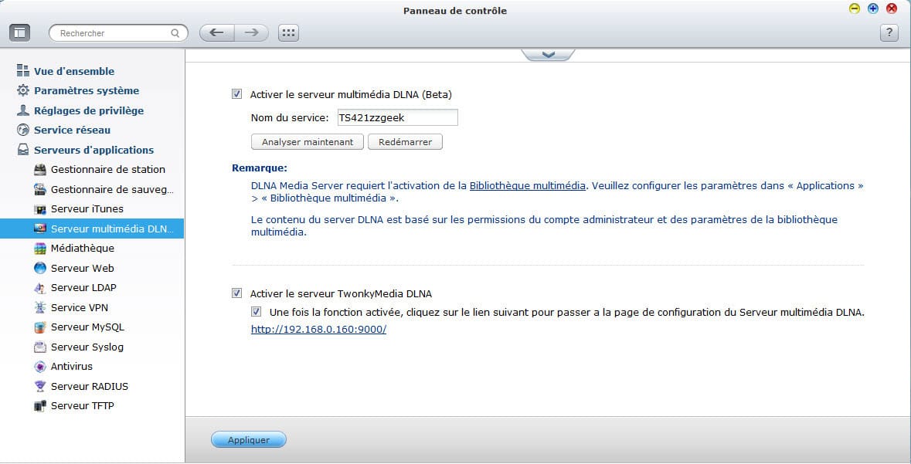The height and width of the screenshot is (464, 911).
Task: Click the Rechercher search field
Action: (x=118, y=33)
